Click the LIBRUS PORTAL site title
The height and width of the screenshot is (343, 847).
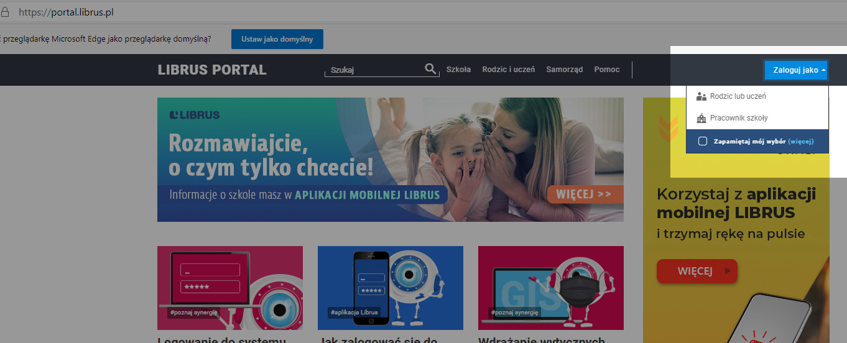point(212,70)
